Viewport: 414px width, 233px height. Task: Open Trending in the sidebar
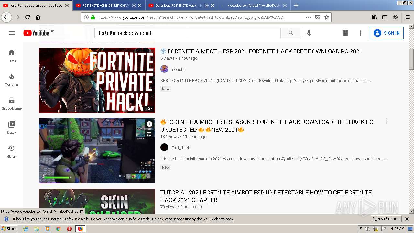(12, 80)
